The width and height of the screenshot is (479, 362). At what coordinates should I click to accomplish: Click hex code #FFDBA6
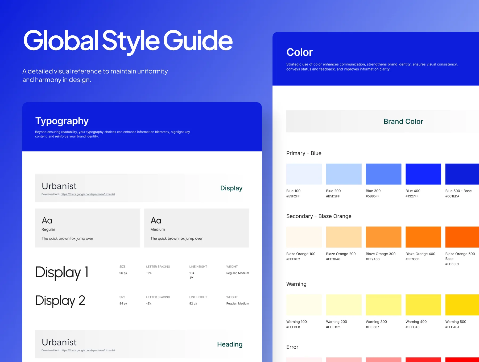(x=333, y=259)
